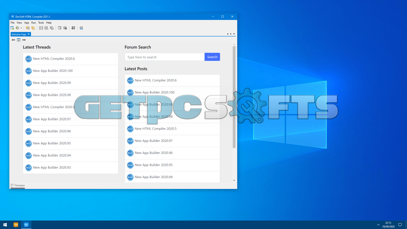
Task: Expand the recent apps dropdown arrow
Action: click(x=21, y=28)
